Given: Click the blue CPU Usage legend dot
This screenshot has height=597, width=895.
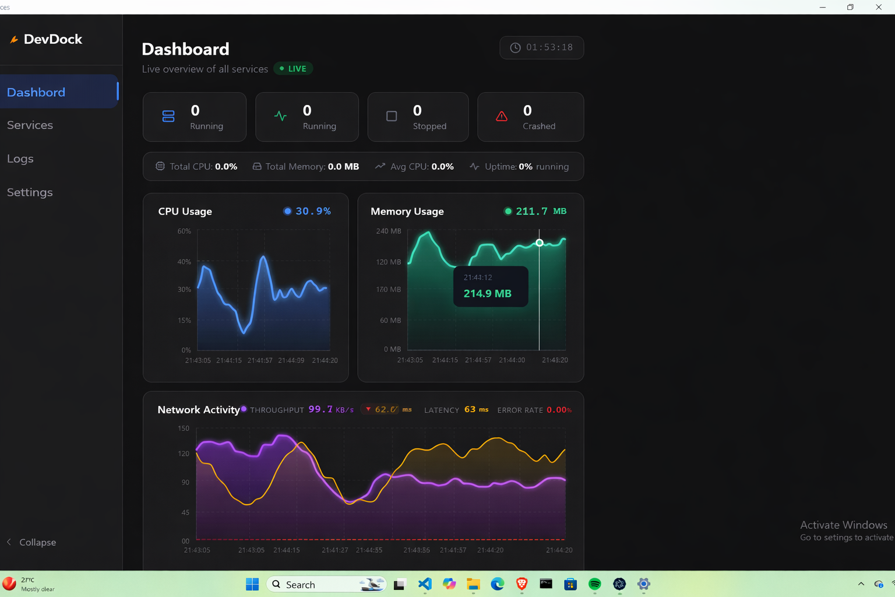Looking at the screenshot, I should [287, 211].
